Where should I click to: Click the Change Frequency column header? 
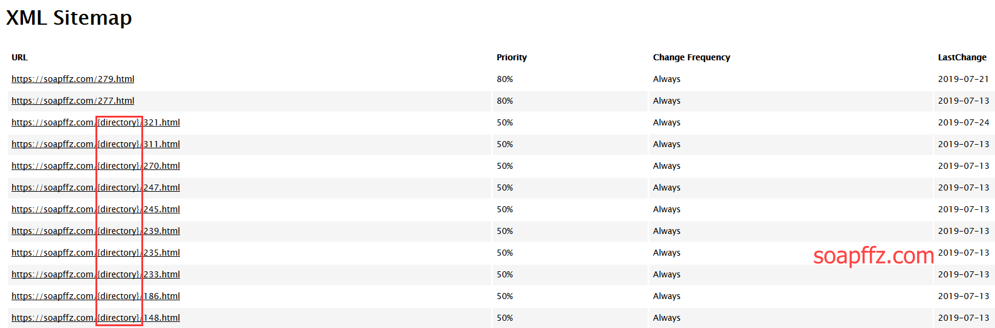[x=692, y=57]
